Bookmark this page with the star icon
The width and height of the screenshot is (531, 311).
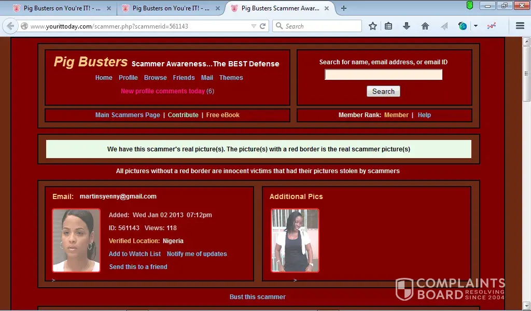(x=372, y=26)
